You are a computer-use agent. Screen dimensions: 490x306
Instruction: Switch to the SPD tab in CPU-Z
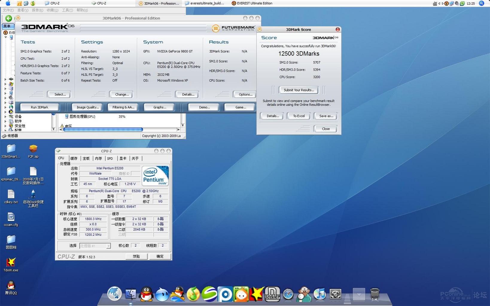[110, 158]
